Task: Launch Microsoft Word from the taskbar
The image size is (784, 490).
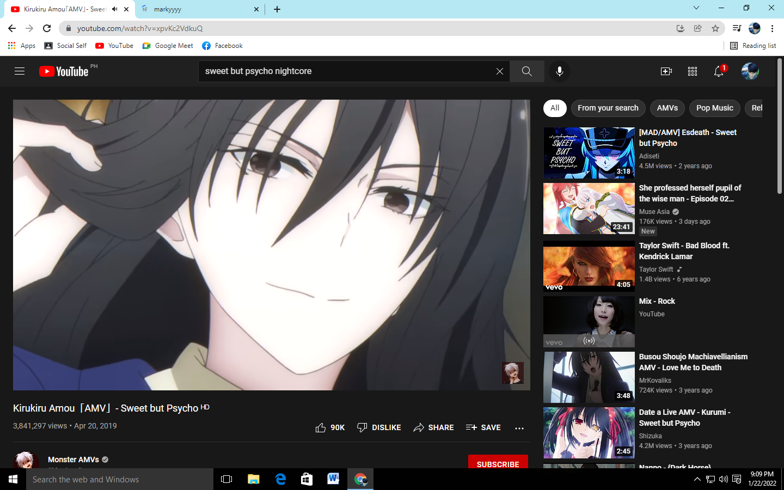Action: pyautogui.click(x=333, y=479)
